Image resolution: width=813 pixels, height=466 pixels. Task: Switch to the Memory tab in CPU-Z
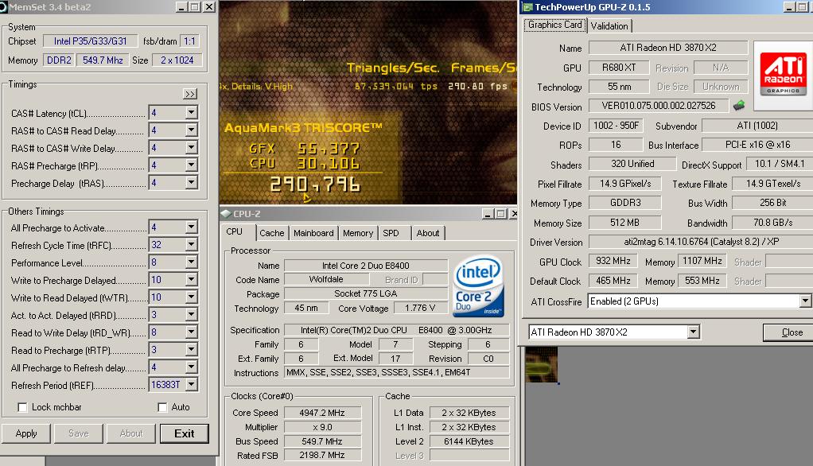click(358, 233)
